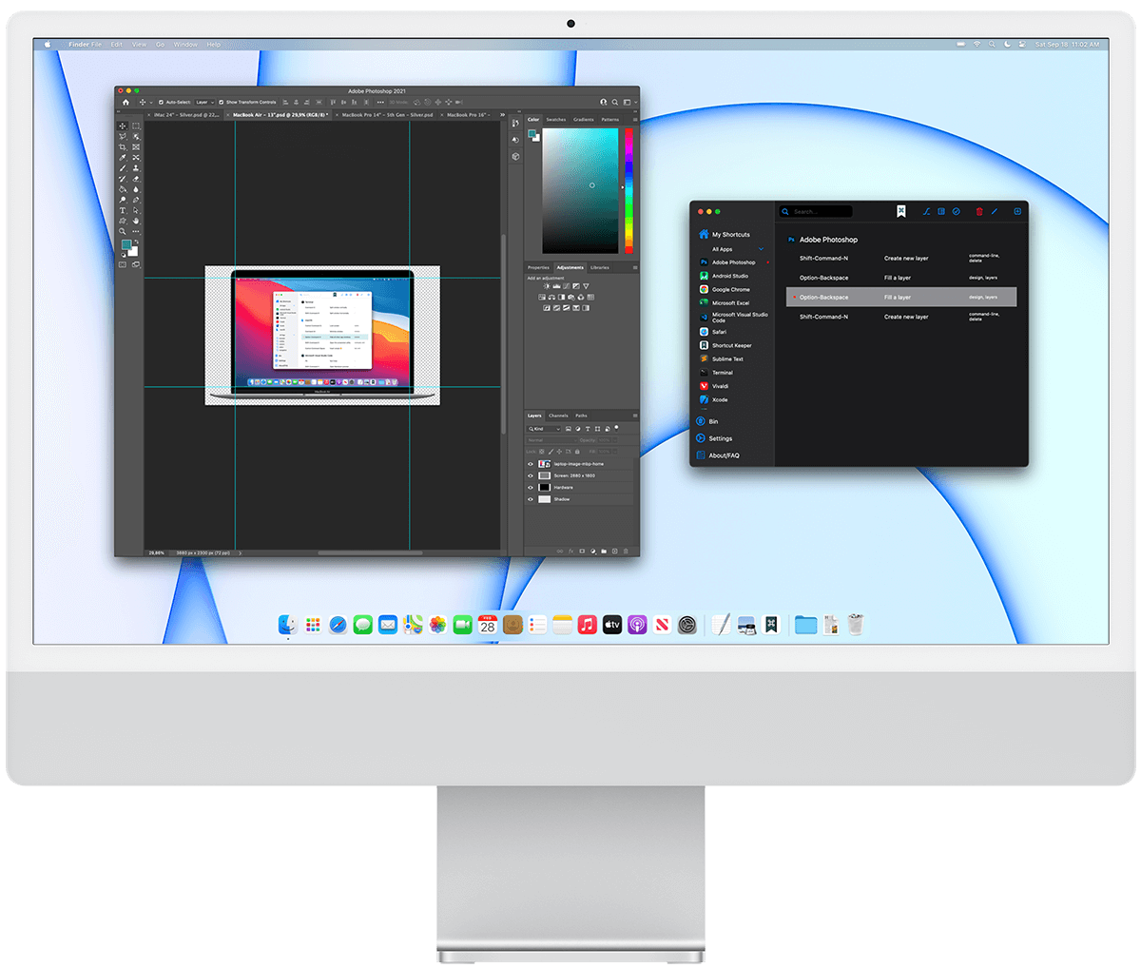1141x968 pixels.
Task: Switch to the Channels tab
Action: point(558,416)
